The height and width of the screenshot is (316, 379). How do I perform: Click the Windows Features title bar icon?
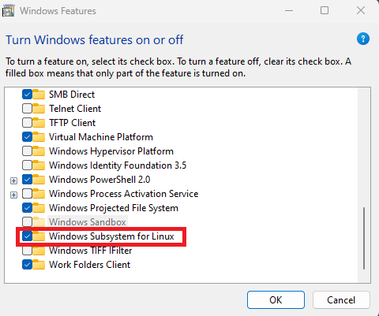tap(9, 11)
